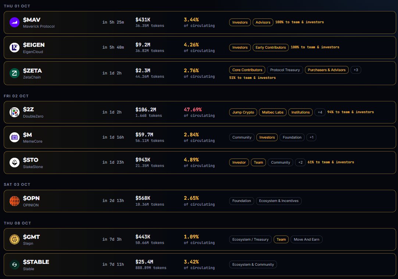Click the Core Contributors tag on $ZETA
Image resolution: width=398 pixels, height=279 pixels.
(247, 70)
